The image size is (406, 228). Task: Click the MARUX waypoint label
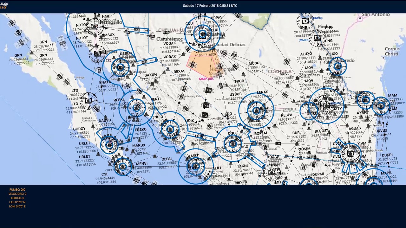(139, 146)
